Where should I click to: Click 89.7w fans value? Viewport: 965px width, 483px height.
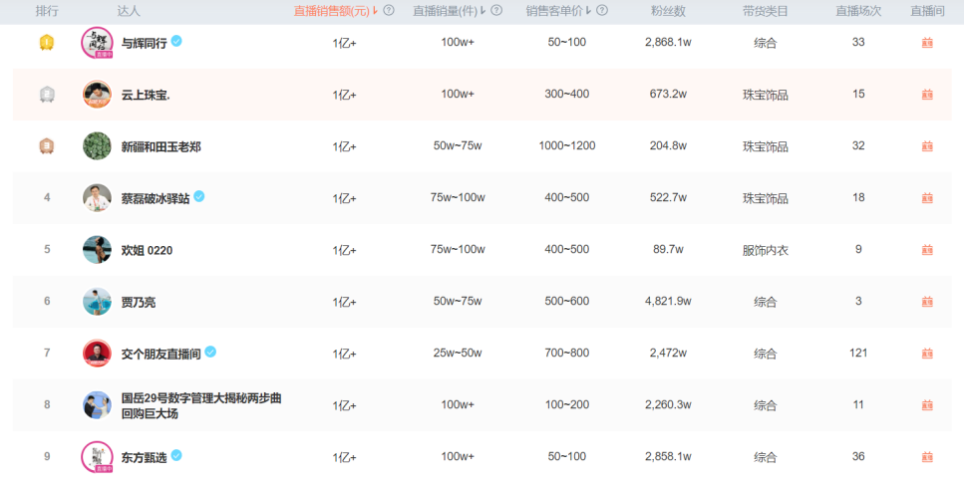coord(668,249)
